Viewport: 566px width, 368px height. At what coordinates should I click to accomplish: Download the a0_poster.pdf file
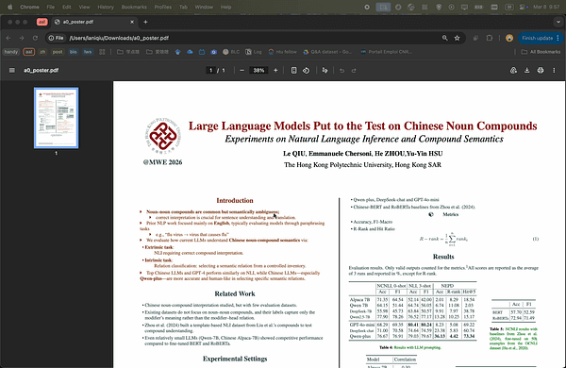pos(527,71)
